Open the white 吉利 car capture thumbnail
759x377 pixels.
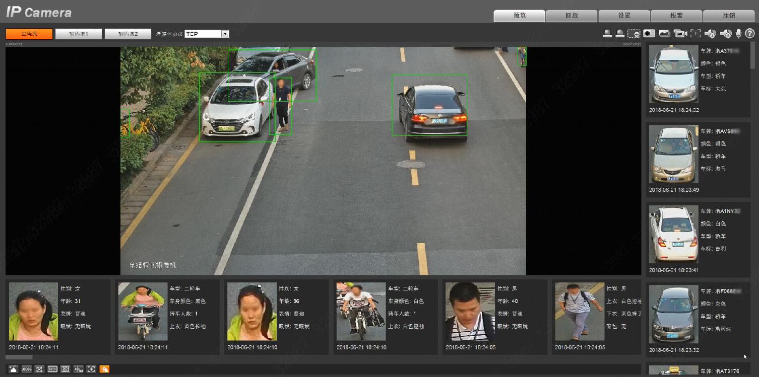tap(674, 234)
